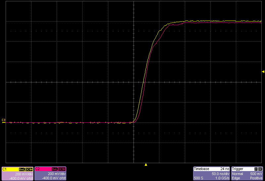Click the yellow trigger level arrow on right edge
The width and height of the screenshot is (265, 181).
click(x=263, y=72)
